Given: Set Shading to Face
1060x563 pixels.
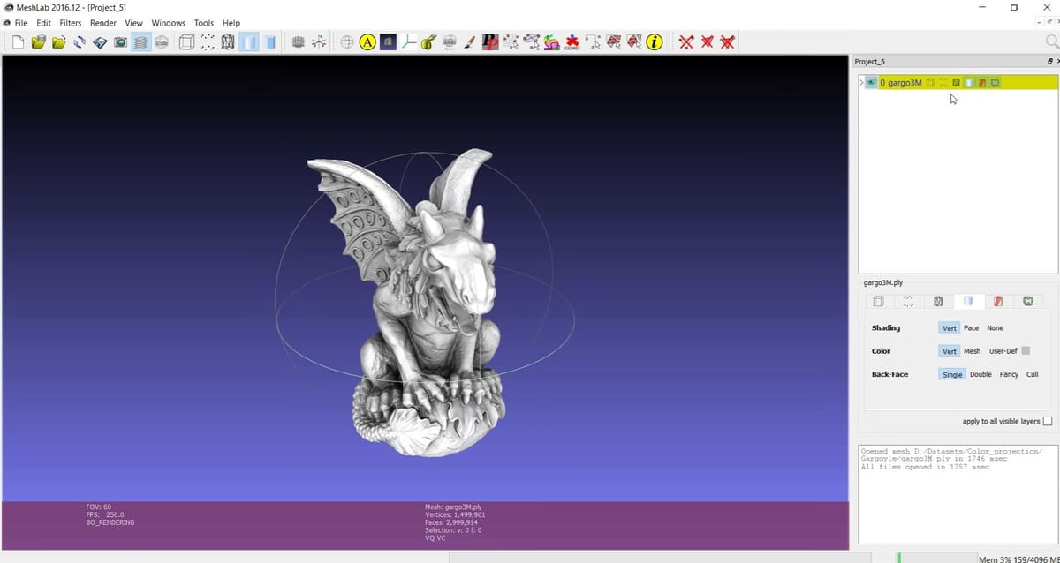Looking at the screenshot, I should 971,328.
